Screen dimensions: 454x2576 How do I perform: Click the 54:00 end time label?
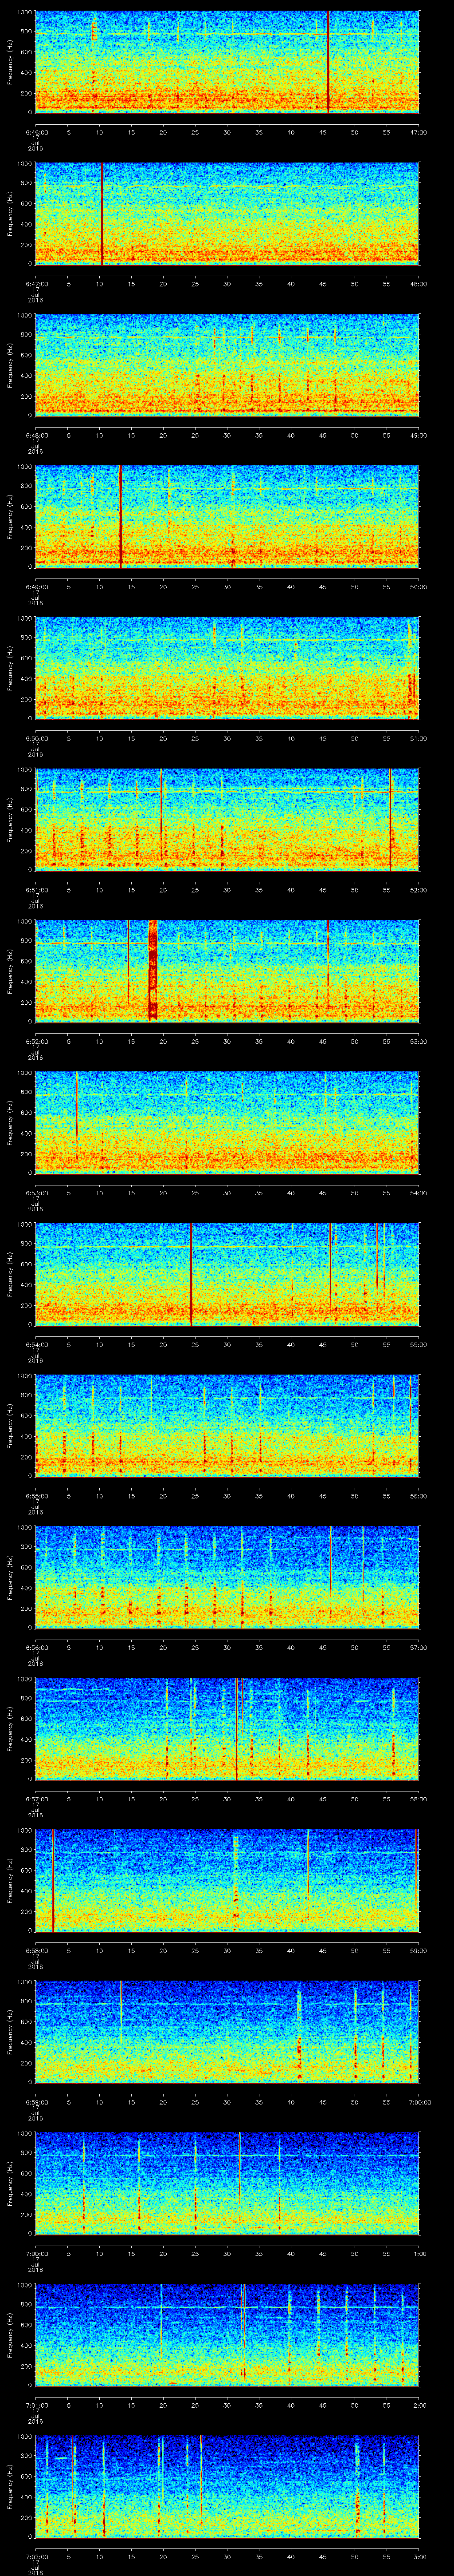pos(419,1193)
